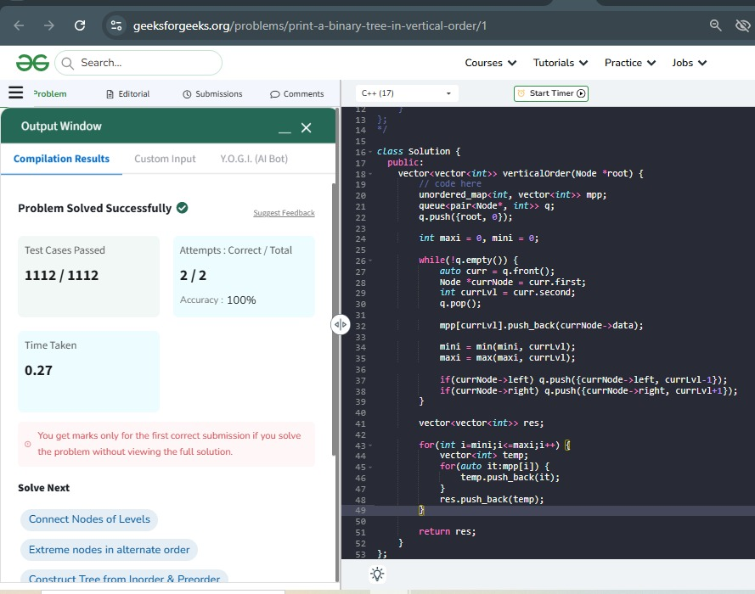Collapse the code fold at line 18
The height and width of the screenshot is (594, 755).
click(370, 174)
